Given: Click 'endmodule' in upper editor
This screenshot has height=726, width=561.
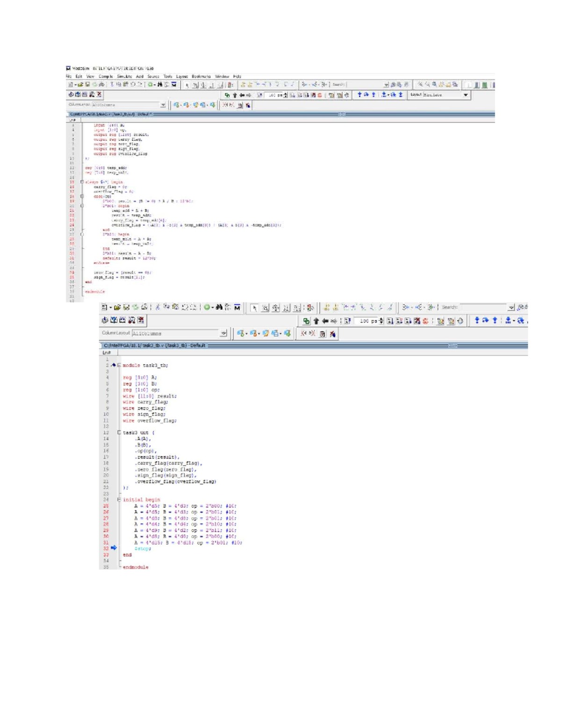Looking at the screenshot, I should pos(95,292).
